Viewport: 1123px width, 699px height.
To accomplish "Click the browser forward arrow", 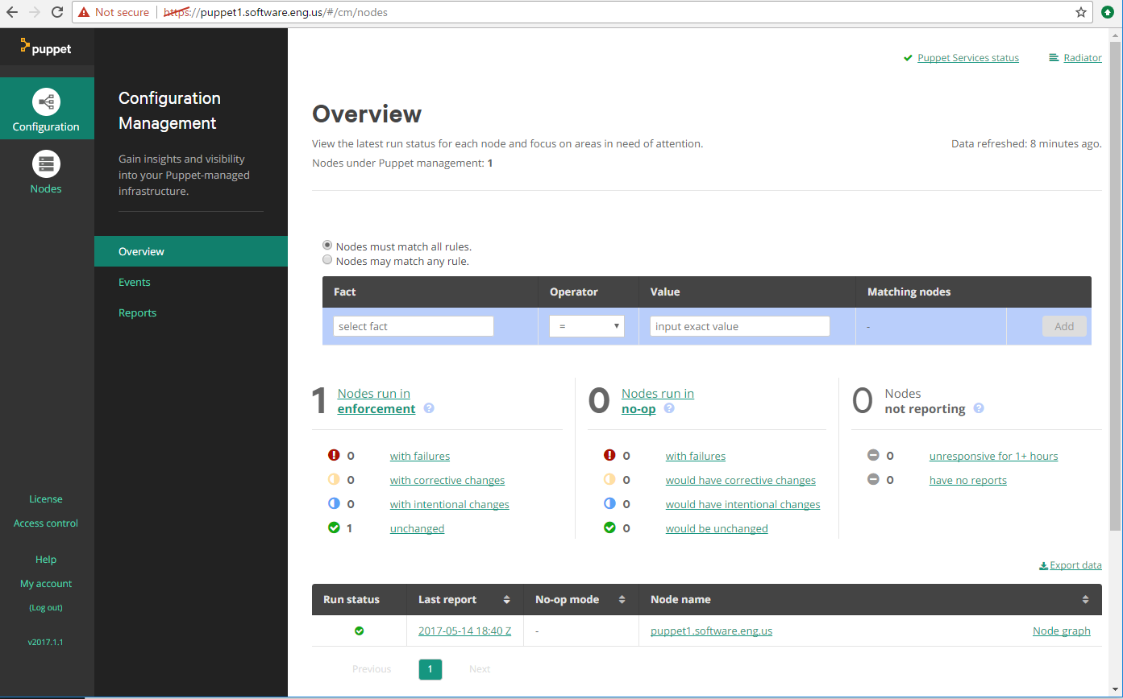I will coord(35,12).
